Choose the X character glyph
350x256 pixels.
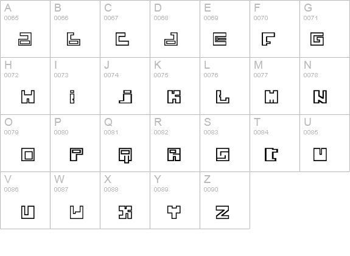pyautogui.click(x=125, y=212)
